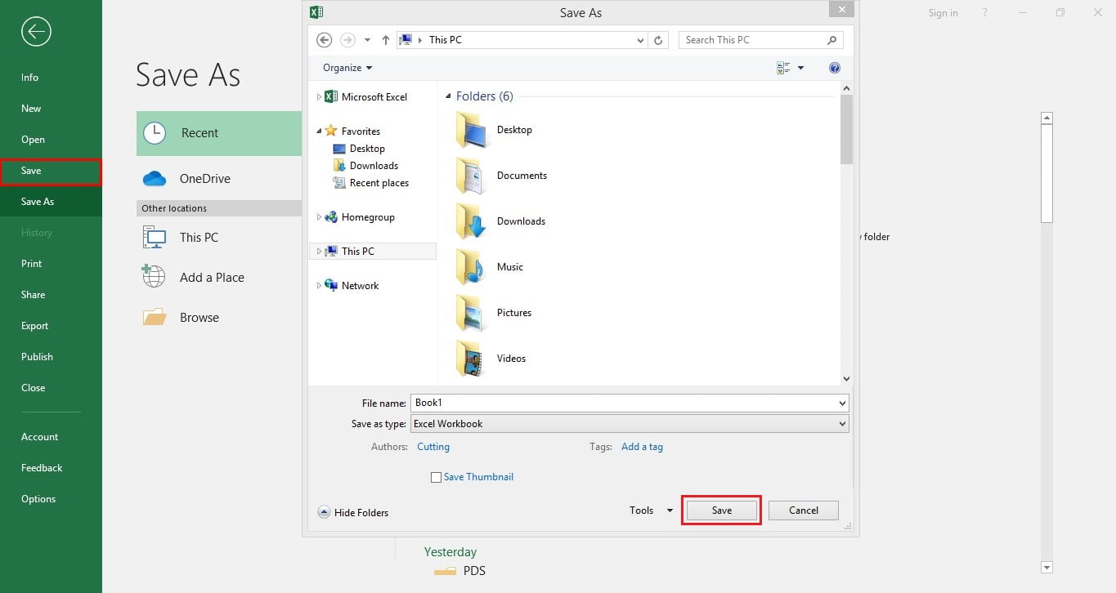Open the Browse folder icon

[x=153, y=317]
